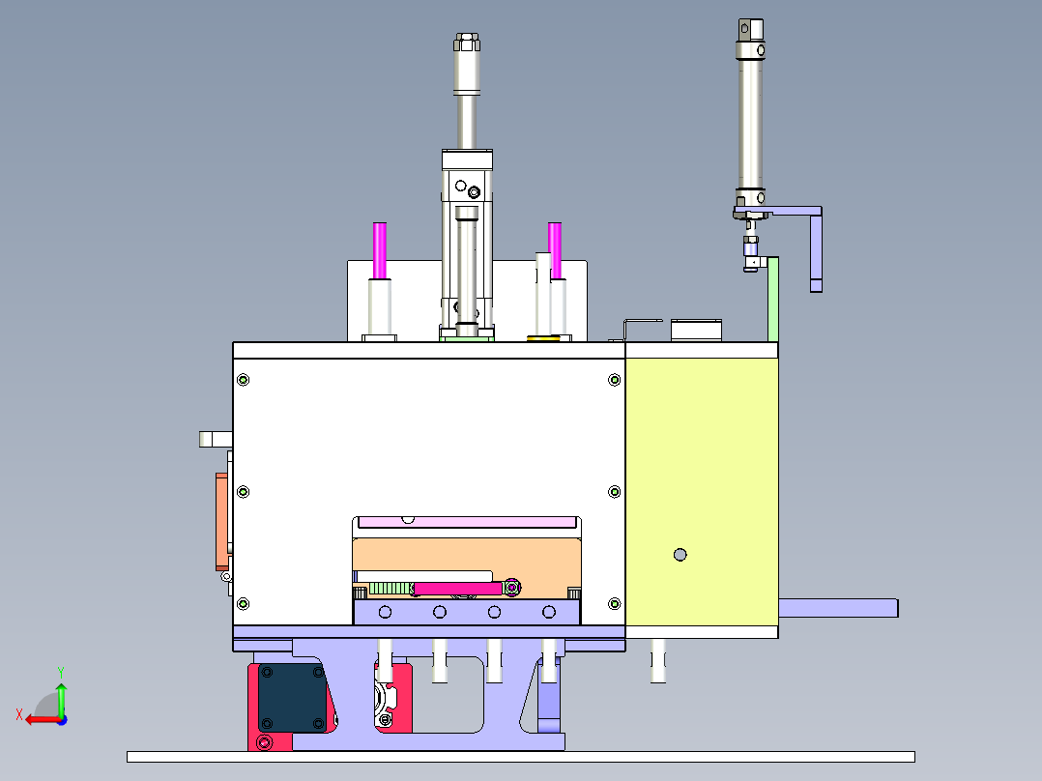Select the lavender horizontal bar right of yellow panel
The height and width of the screenshot is (781, 1042).
point(838,608)
